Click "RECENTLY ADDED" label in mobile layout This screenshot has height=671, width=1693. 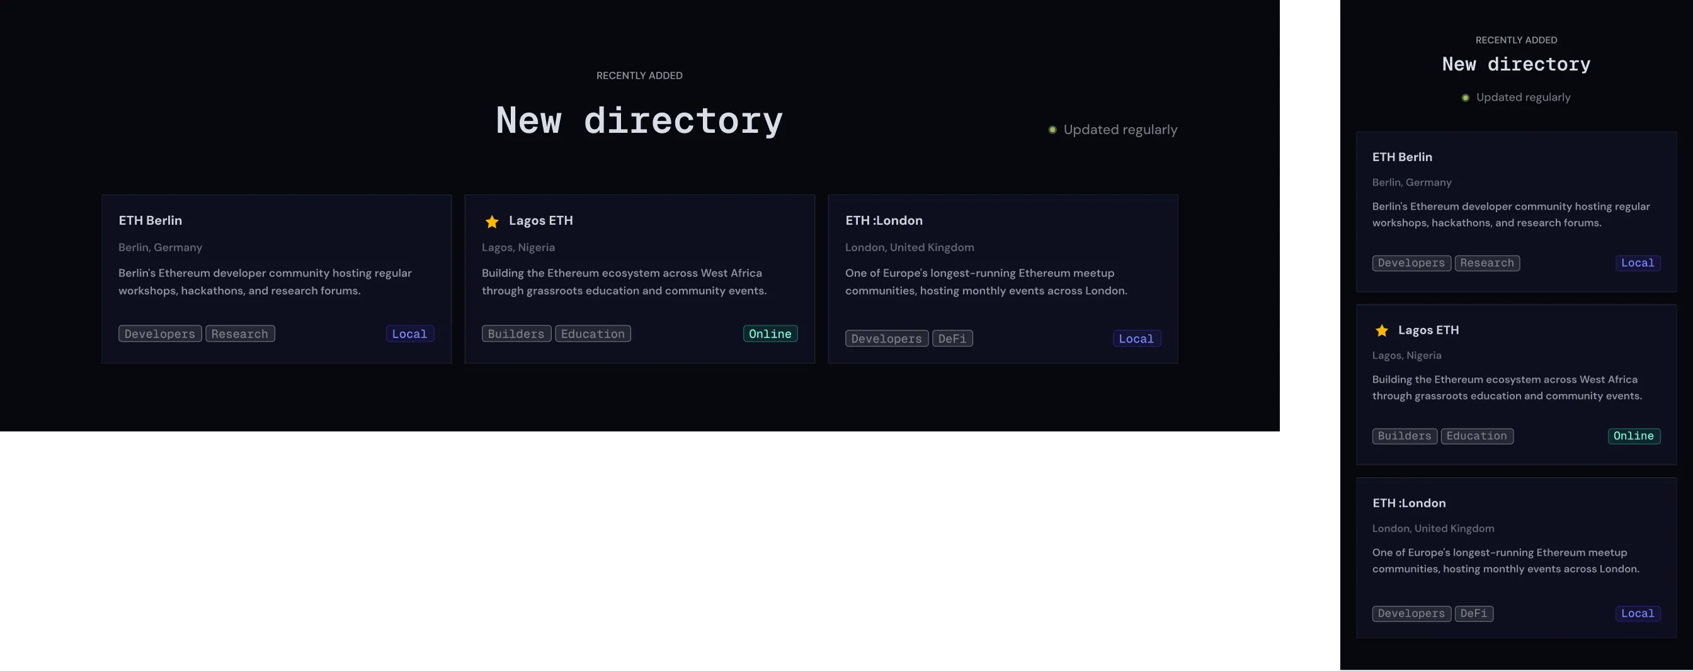pyautogui.click(x=1516, y=40)
